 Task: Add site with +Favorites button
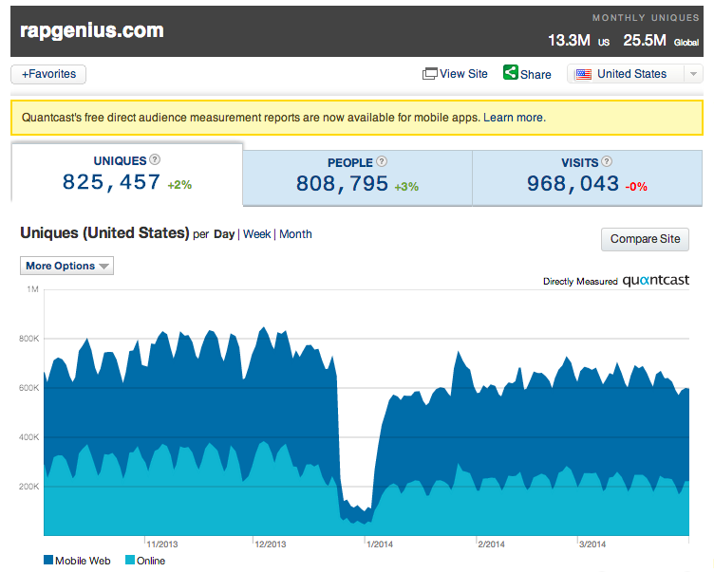click(48, 74)
